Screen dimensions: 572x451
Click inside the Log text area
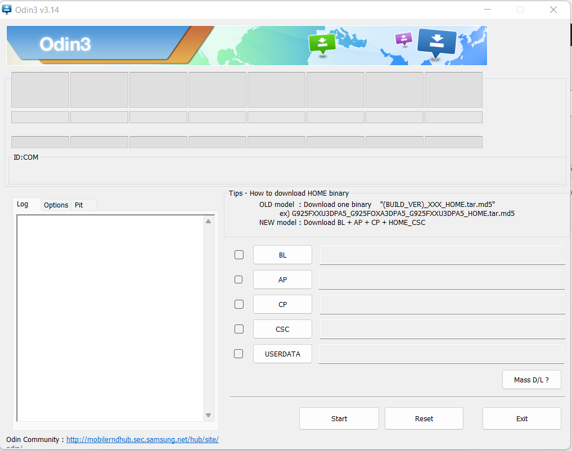(110, 318)
